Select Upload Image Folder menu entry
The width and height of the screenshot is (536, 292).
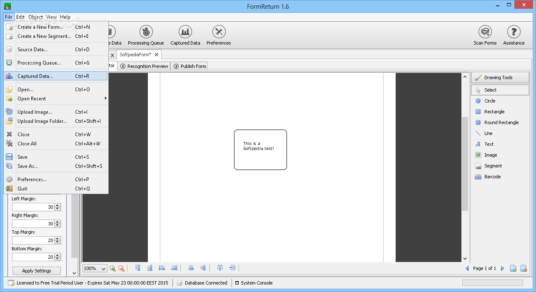pos(56,121)
